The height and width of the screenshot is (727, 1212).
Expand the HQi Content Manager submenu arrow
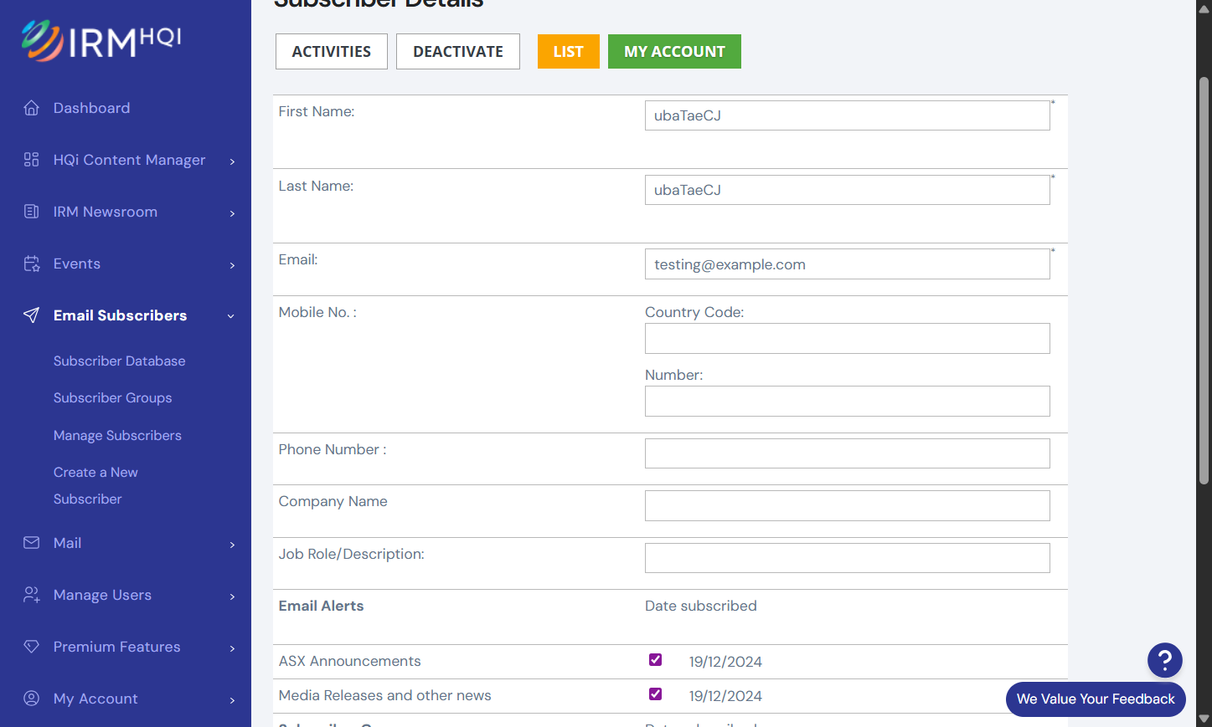click(x=232, y=161)
